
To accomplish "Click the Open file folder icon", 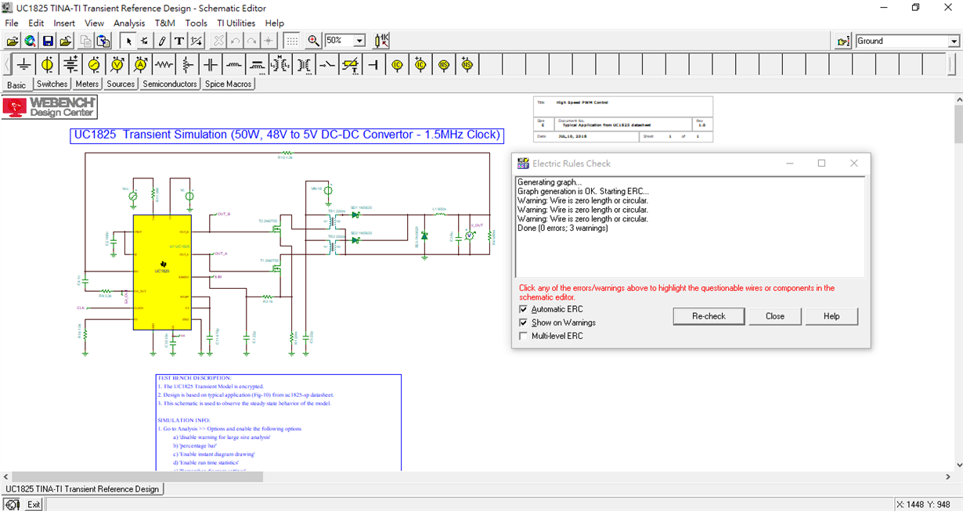I will (x=13, y=41).
